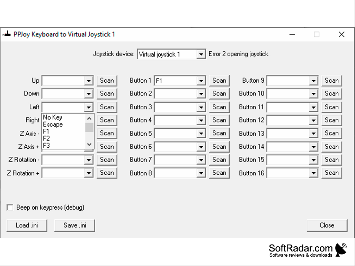Click the Close button at bottom right
Screen dimensions: 355x266
tap(327, 225)
